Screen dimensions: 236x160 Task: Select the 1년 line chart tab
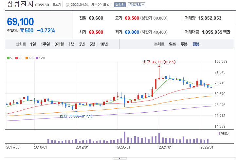(71, 44)
